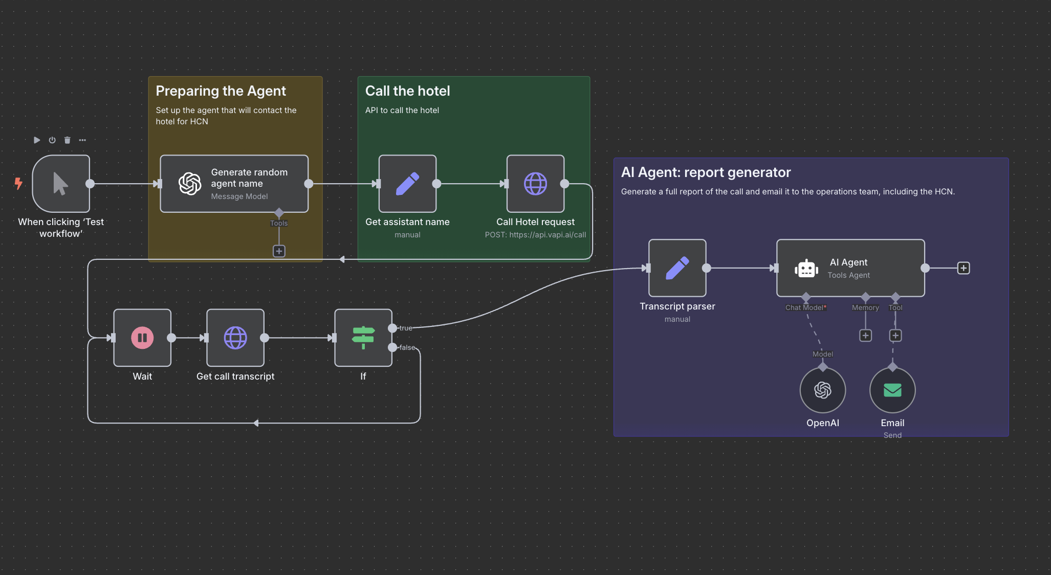Click the plus under the Memory connector
The width and height of the screenshot is (1051, 575).
[865, 335]
